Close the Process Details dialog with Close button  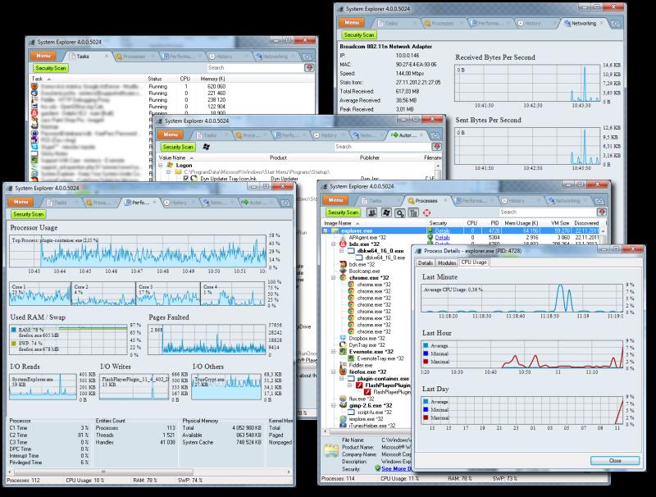click(615, 461)
